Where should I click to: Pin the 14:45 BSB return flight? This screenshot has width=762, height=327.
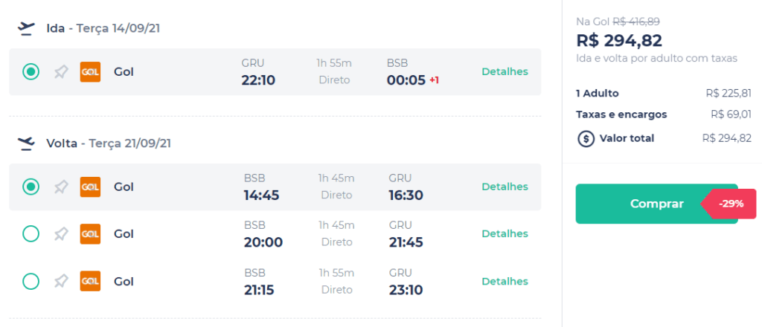61,187
